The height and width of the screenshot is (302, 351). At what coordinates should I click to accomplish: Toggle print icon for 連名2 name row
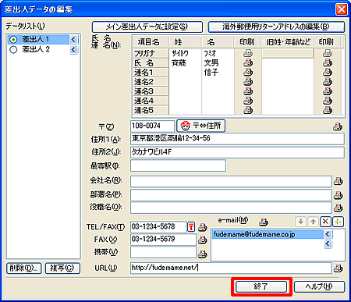(x=248, y=82)
